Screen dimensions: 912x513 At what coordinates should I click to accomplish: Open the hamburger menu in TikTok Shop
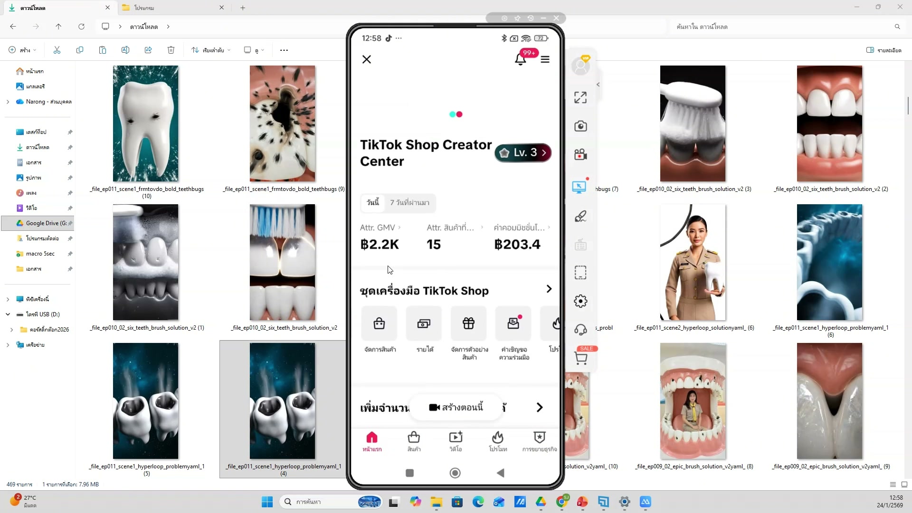545,59
